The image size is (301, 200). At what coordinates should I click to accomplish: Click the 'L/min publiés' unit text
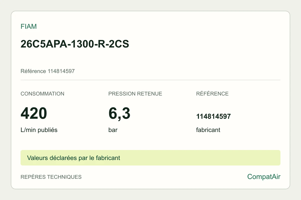pos(39,130)
